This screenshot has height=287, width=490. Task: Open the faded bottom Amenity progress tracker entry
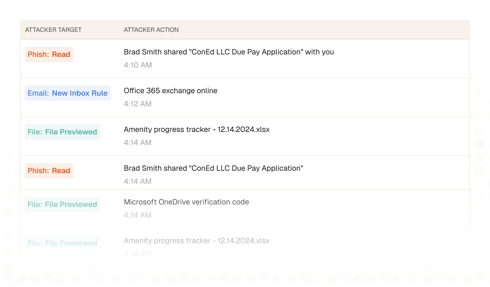click(197, 241)
